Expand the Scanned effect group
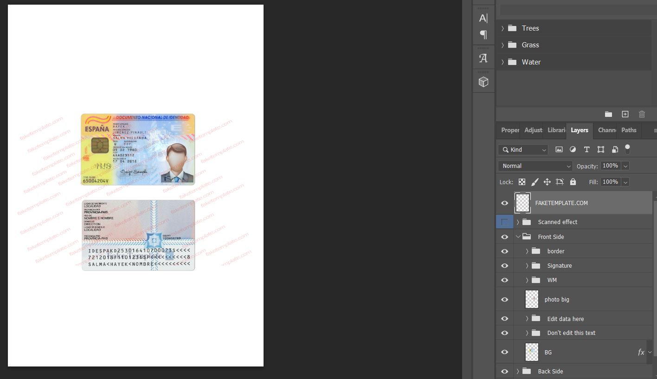 click(x=518, y=222)
